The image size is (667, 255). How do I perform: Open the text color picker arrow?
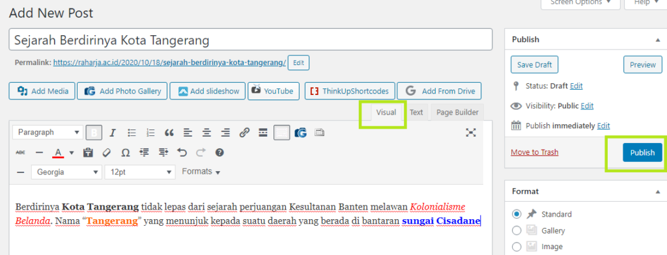click(72, 152)
